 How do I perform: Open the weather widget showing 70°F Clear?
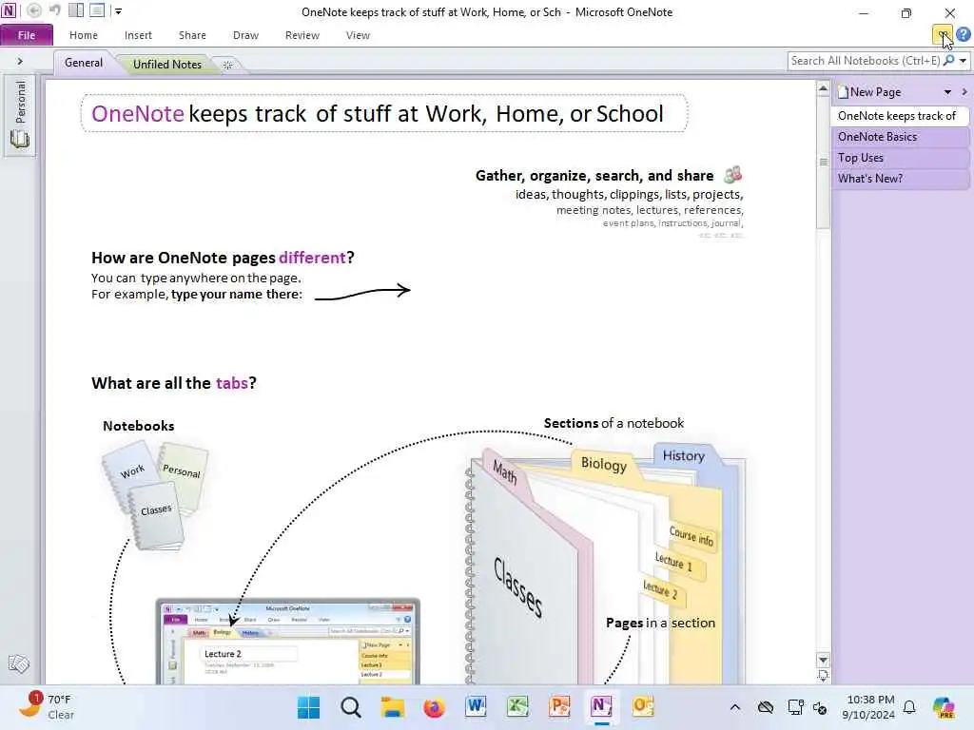coord(47,707)
